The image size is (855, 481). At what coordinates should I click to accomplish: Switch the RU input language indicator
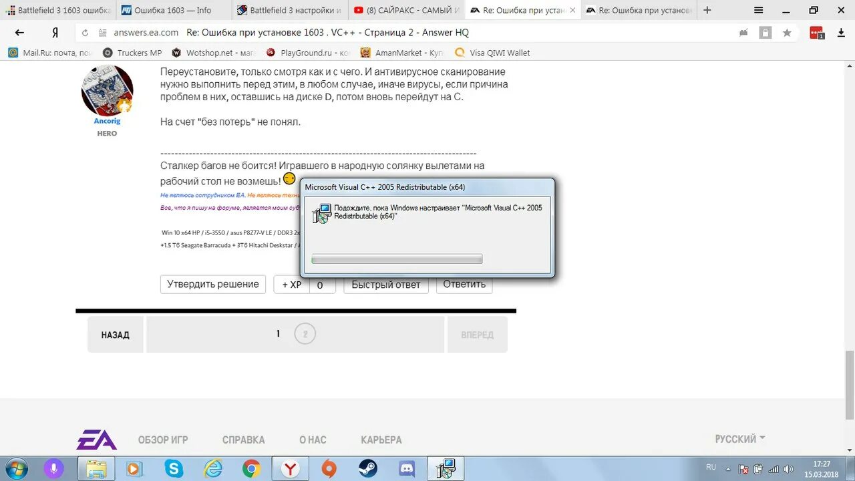coord(711,467)
